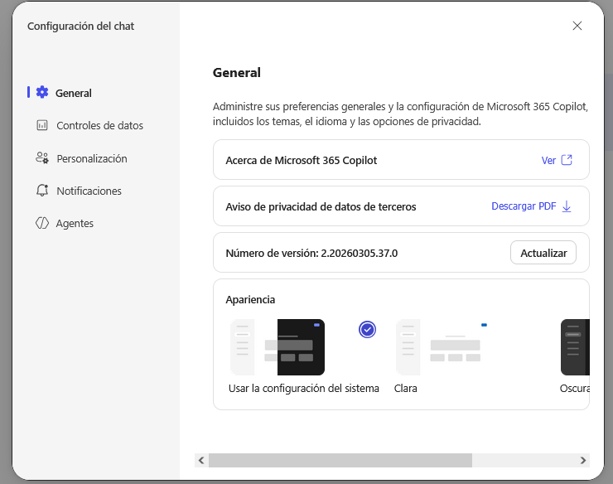Click the General gear icon in sidebar
This screenshot has height=484, width=613.
tap(42, 92)
